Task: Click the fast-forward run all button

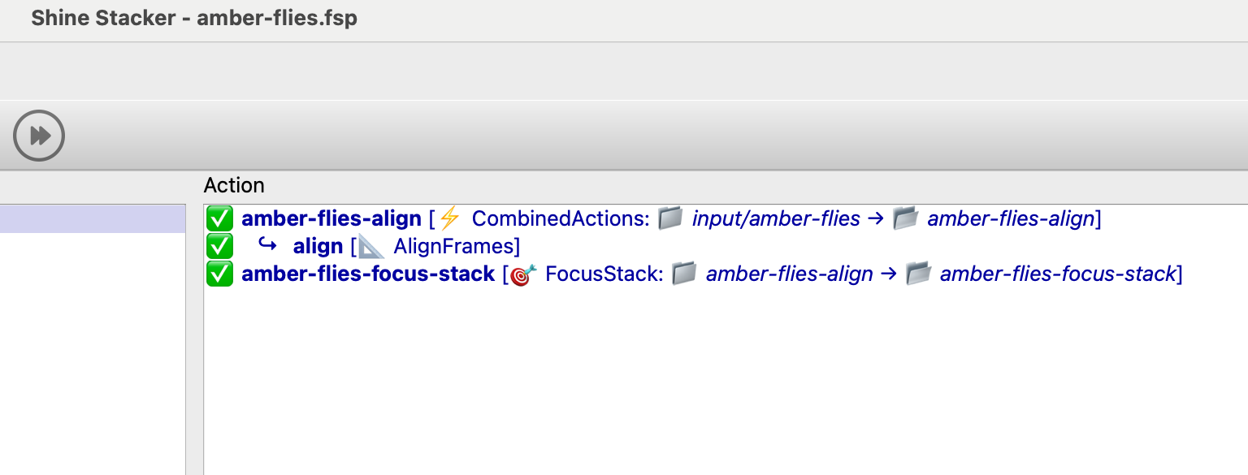Action: tap(39, 136)
